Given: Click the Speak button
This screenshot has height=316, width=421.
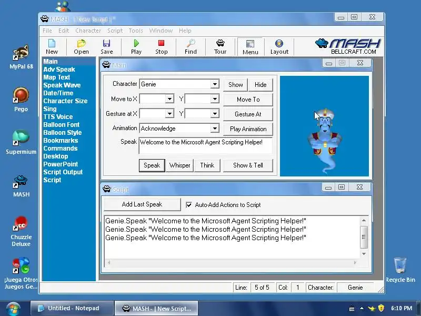Looking at the screenshot, I should click(152, 165).
